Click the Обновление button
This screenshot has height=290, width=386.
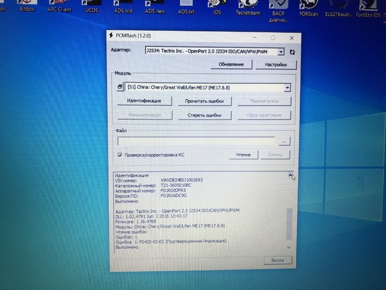(x=230, y=65)
